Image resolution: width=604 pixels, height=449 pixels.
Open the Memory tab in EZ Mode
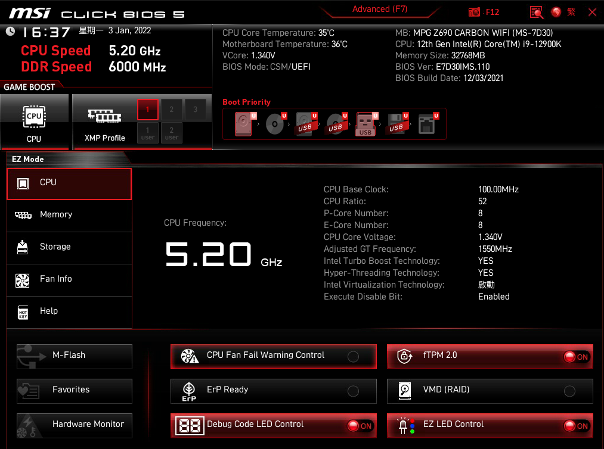(69, 216)
